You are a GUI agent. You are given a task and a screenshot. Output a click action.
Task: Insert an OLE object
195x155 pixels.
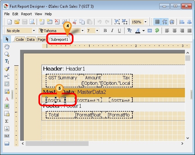6,136
